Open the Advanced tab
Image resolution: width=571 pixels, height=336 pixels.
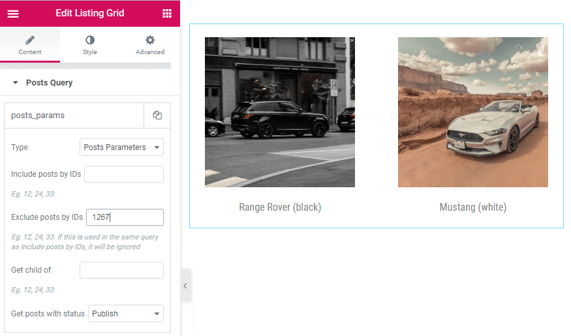[x=150, y=45]
